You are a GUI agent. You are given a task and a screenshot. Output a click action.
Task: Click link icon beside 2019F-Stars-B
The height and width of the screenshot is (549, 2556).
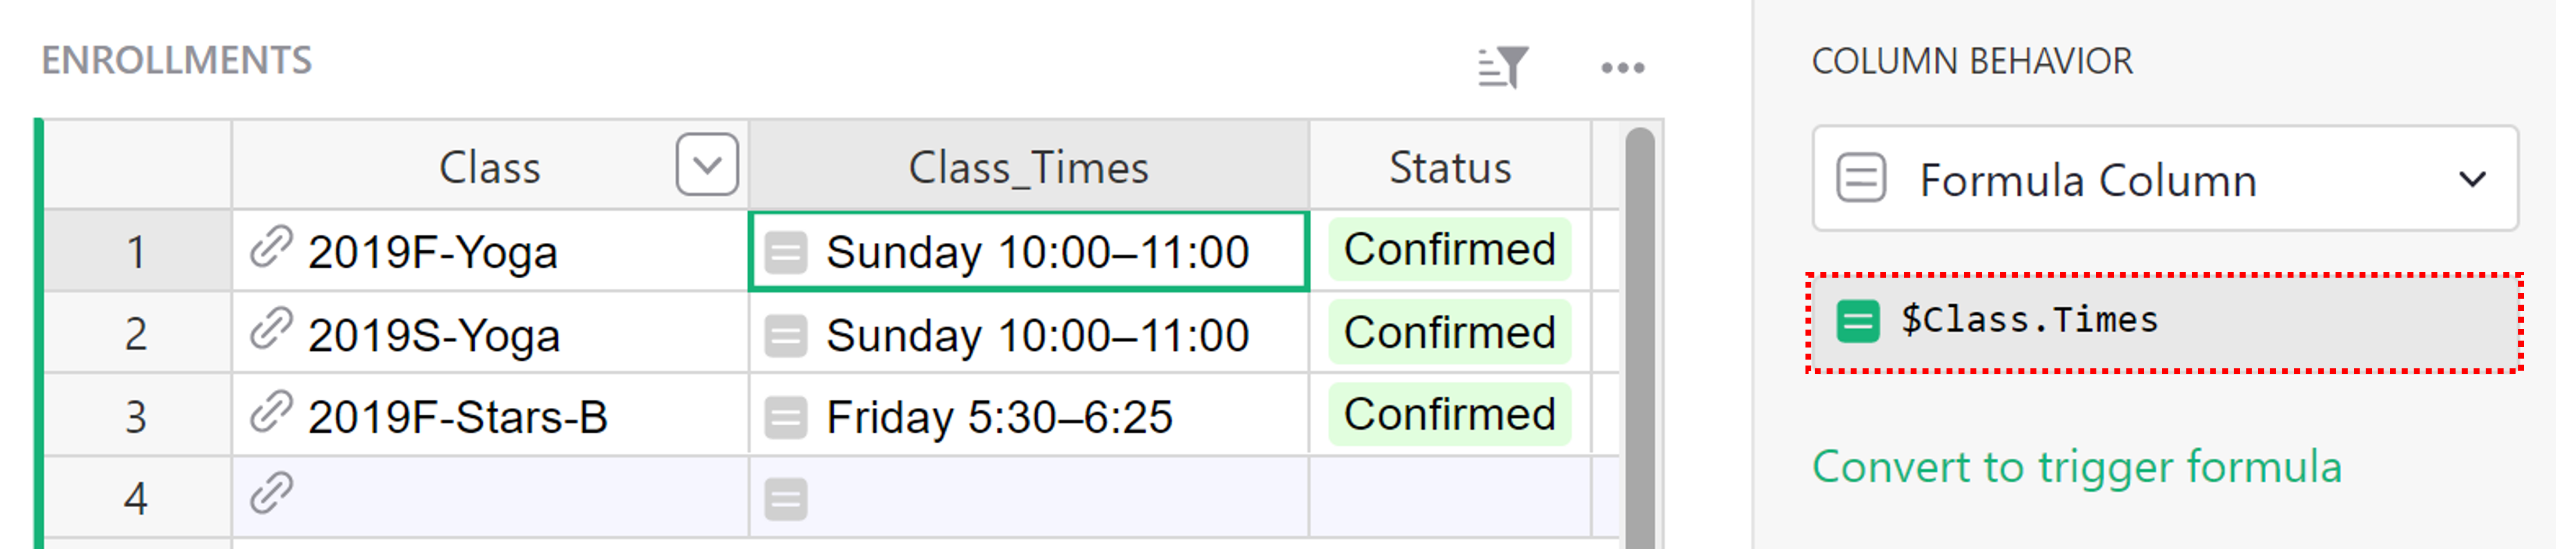coord(271,412)
